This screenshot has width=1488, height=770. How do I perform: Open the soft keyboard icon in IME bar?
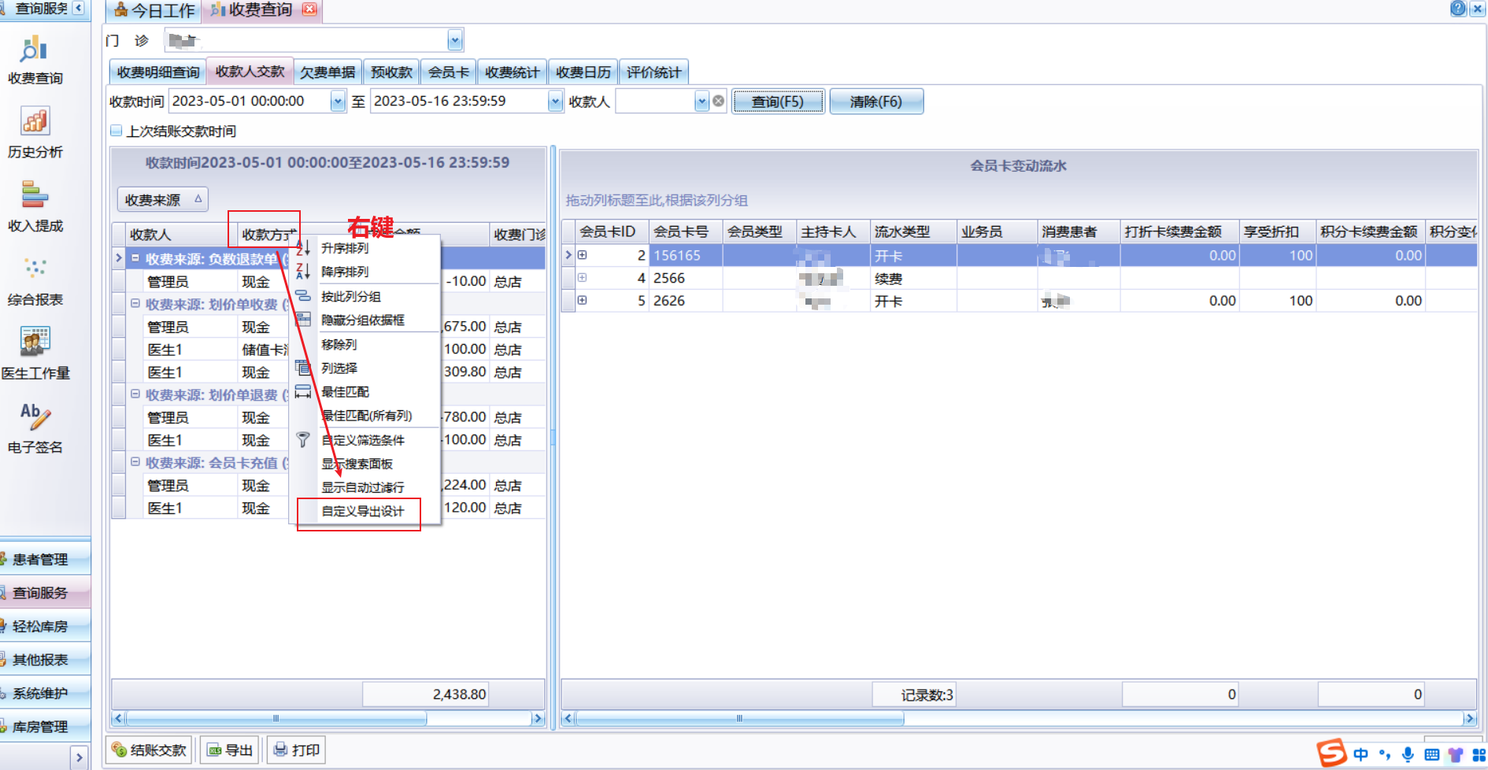pyautogui.click(x=1431, y=754)
